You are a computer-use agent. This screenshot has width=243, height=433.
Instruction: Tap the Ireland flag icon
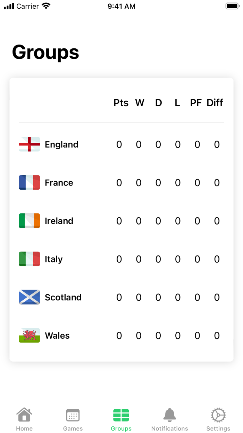coord(29,221)
